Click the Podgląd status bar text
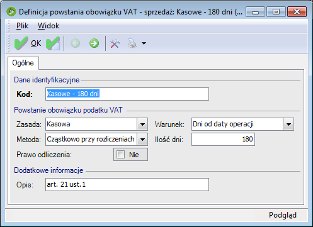 tap(283, 215)
